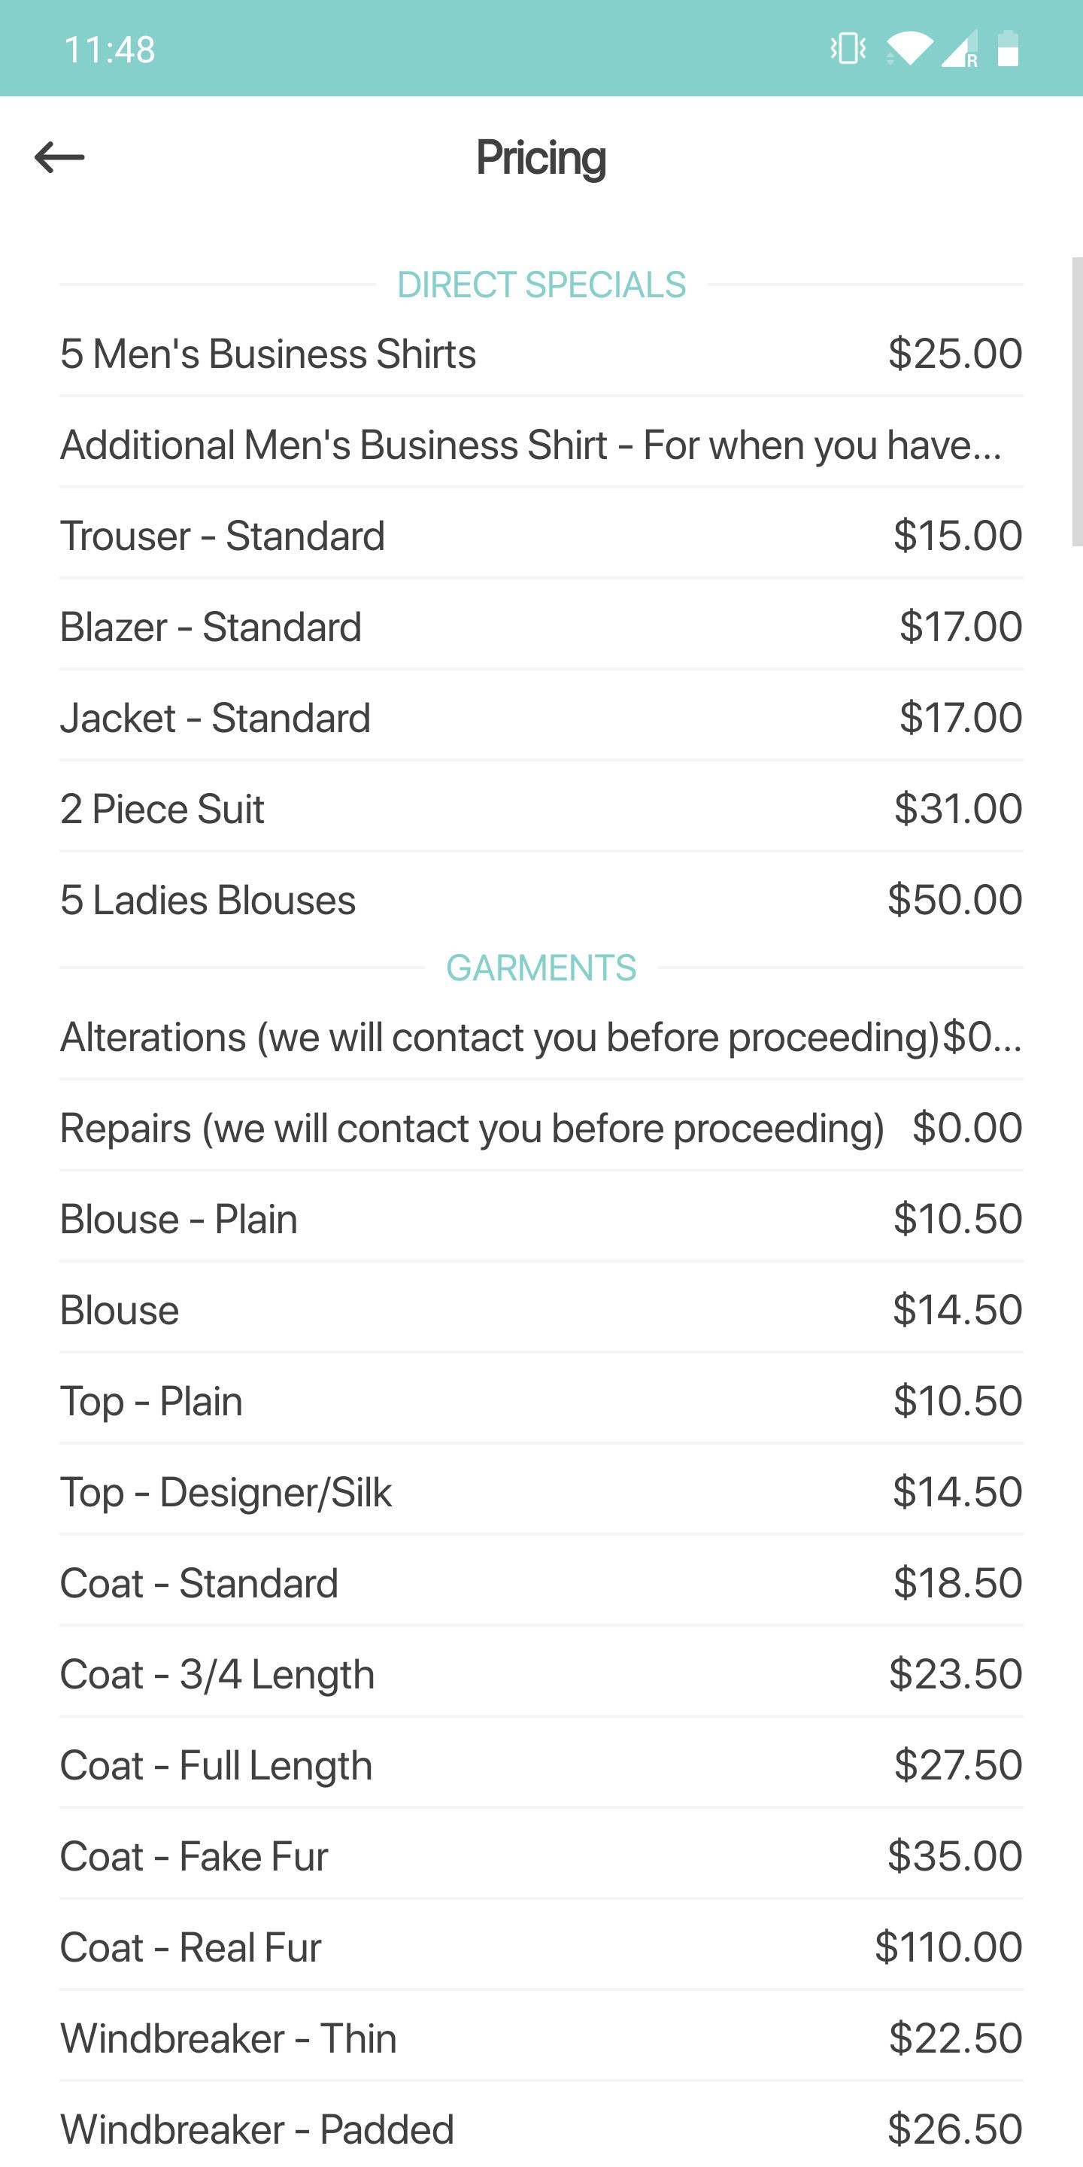
Task: Open Alterations garment entry
Action: [541, 1036]
